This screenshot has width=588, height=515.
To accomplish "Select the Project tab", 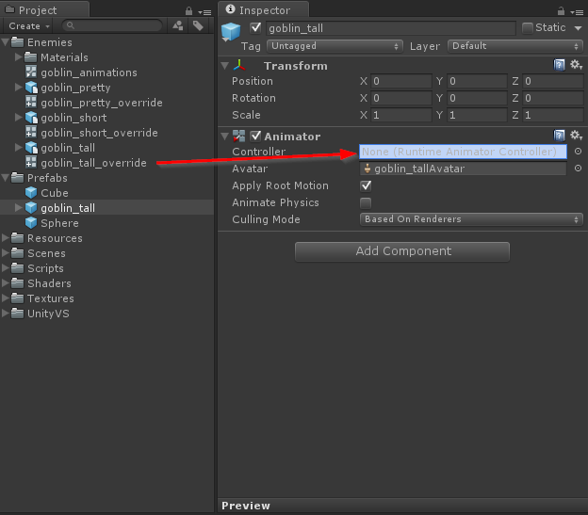I will coord(44,9).
